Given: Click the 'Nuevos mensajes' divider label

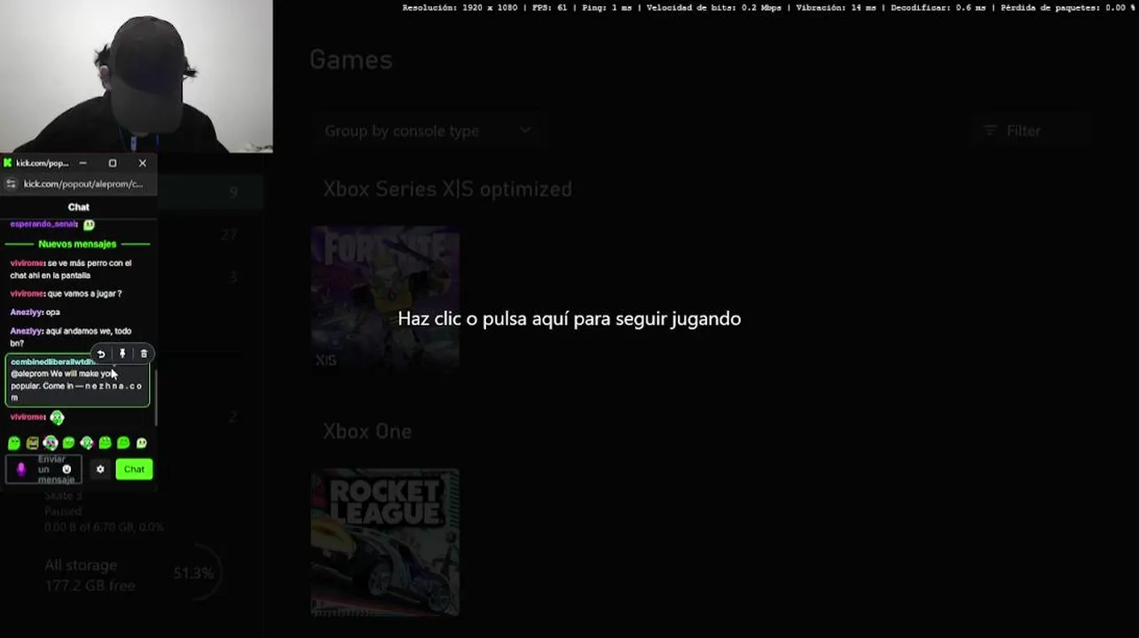Looking at the screenshot, I should 77,244.
